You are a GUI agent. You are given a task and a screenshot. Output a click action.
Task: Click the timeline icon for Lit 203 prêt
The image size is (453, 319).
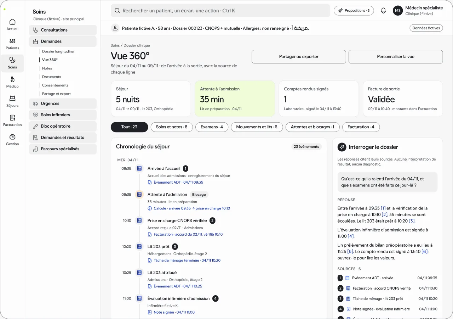click(139, 246)
